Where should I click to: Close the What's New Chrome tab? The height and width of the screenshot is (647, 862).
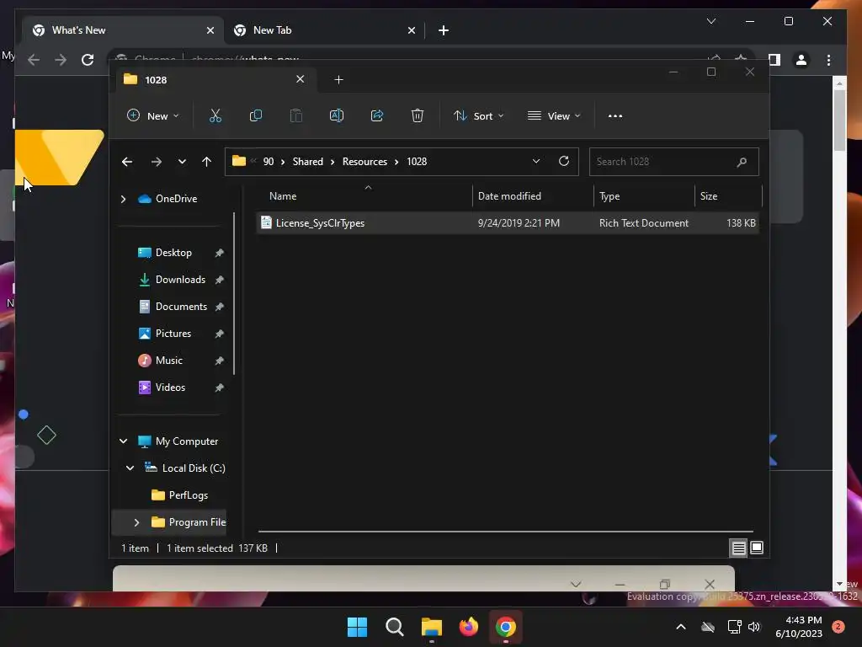[210, 30]
